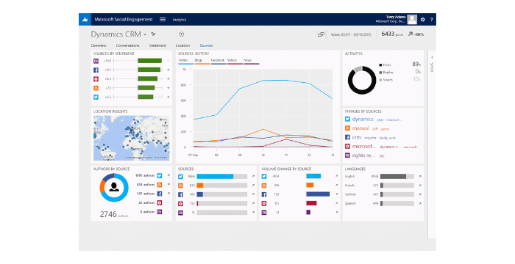Click Facebook icon in Phrases by Sources
515x264 pixels.
click(347, 137)
